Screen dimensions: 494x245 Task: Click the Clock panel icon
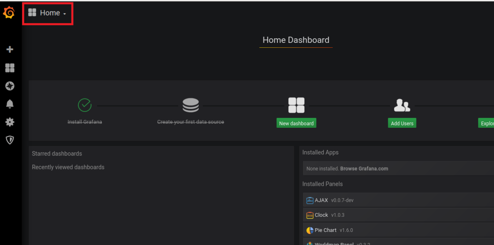pos(310,215)
